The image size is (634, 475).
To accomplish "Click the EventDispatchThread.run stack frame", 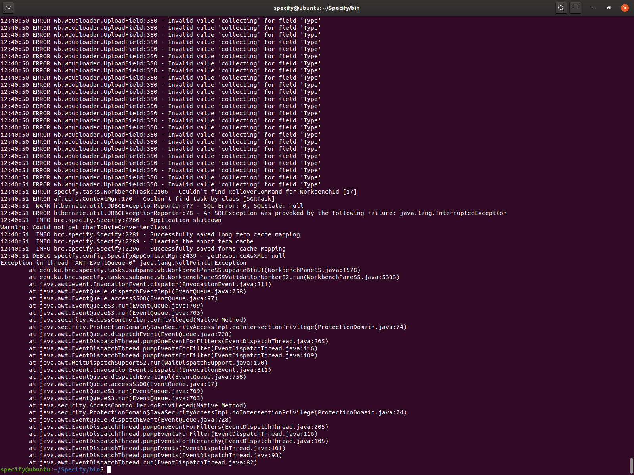I will point(143,462).
